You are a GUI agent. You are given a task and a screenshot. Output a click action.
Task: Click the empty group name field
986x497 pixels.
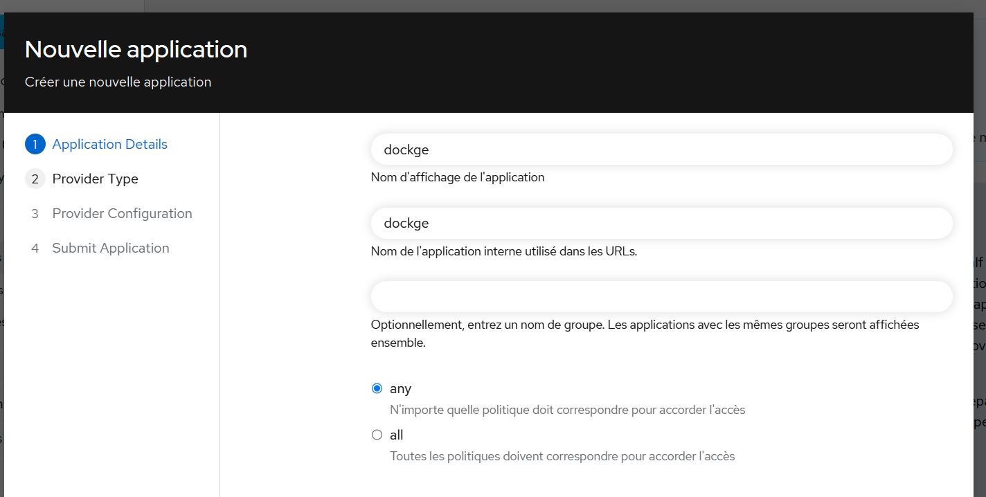tap(661, 297)
